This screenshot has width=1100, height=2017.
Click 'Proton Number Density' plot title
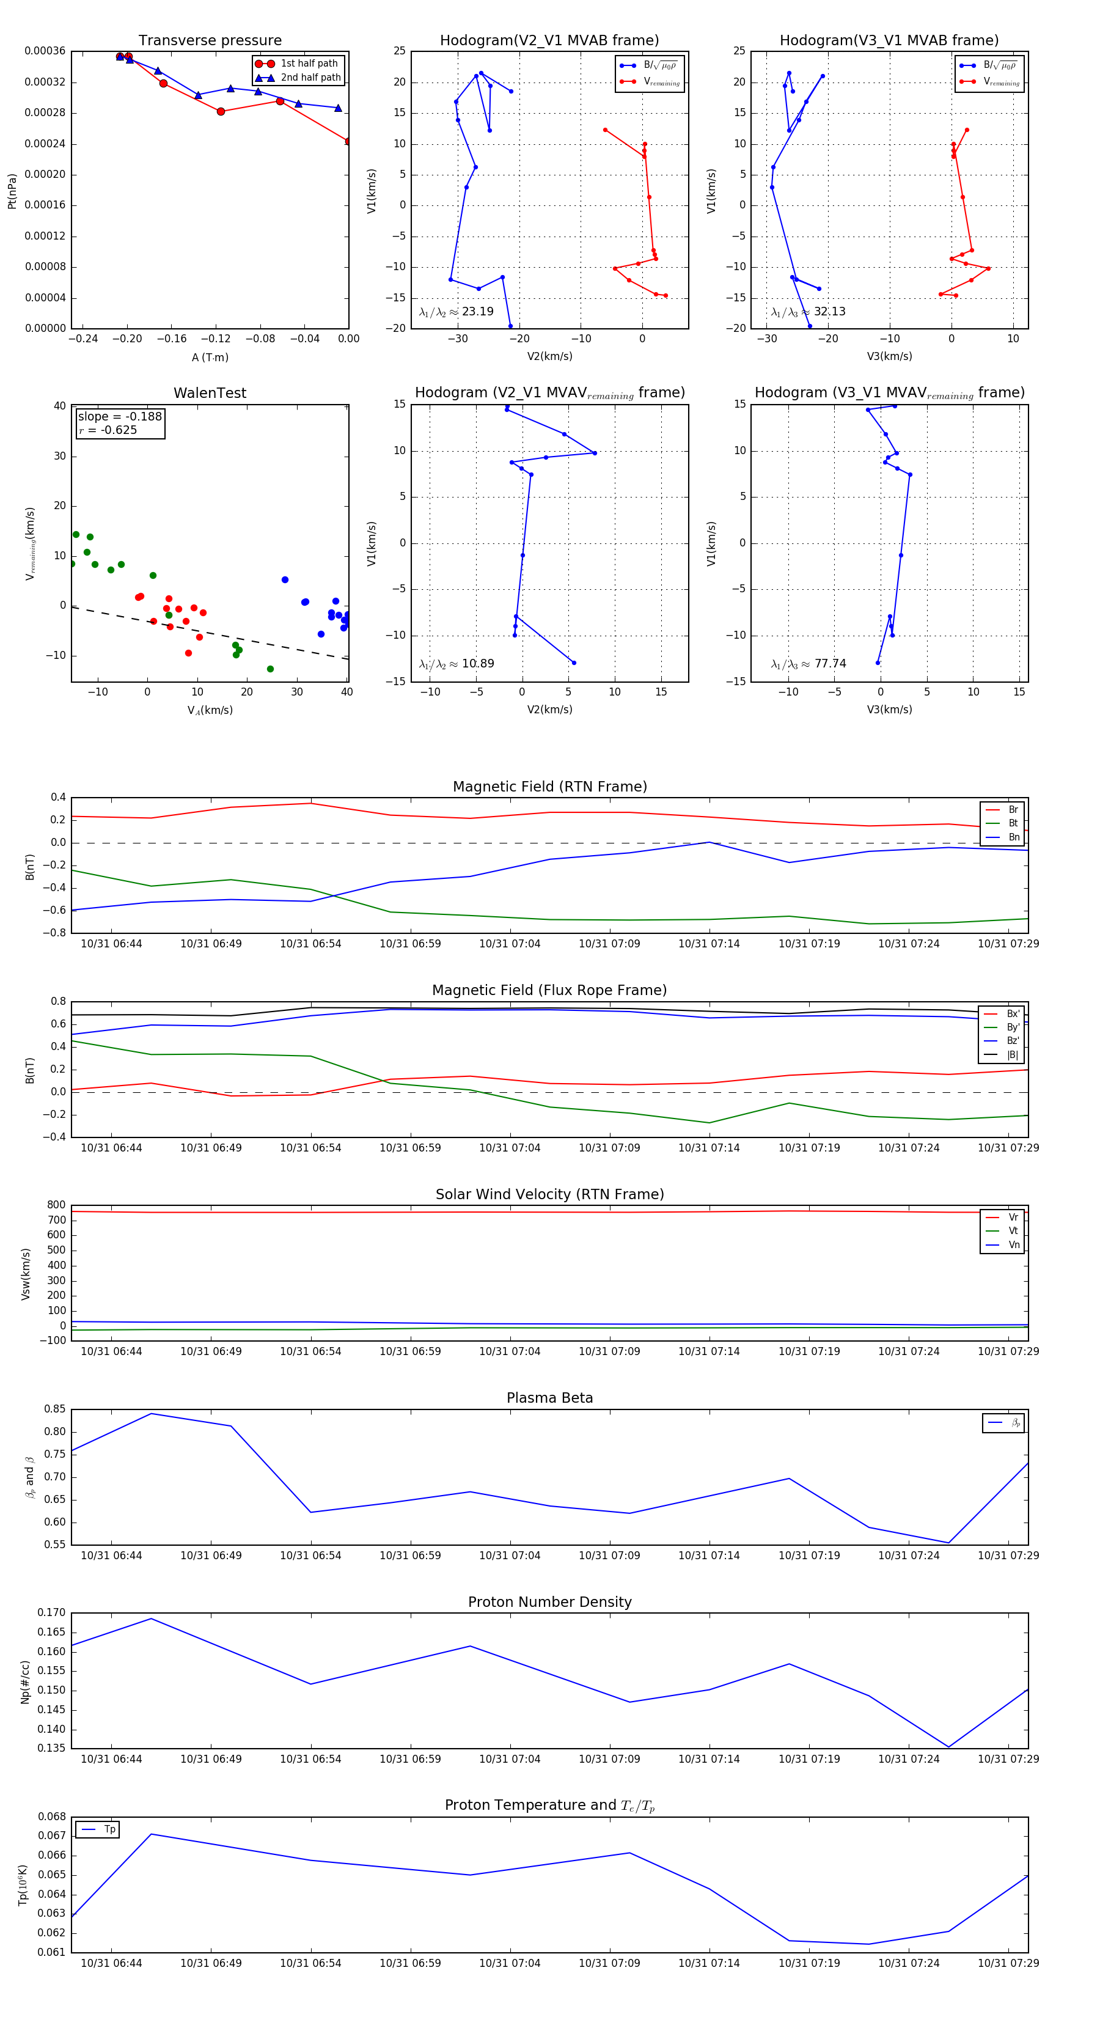(549, 1601)
